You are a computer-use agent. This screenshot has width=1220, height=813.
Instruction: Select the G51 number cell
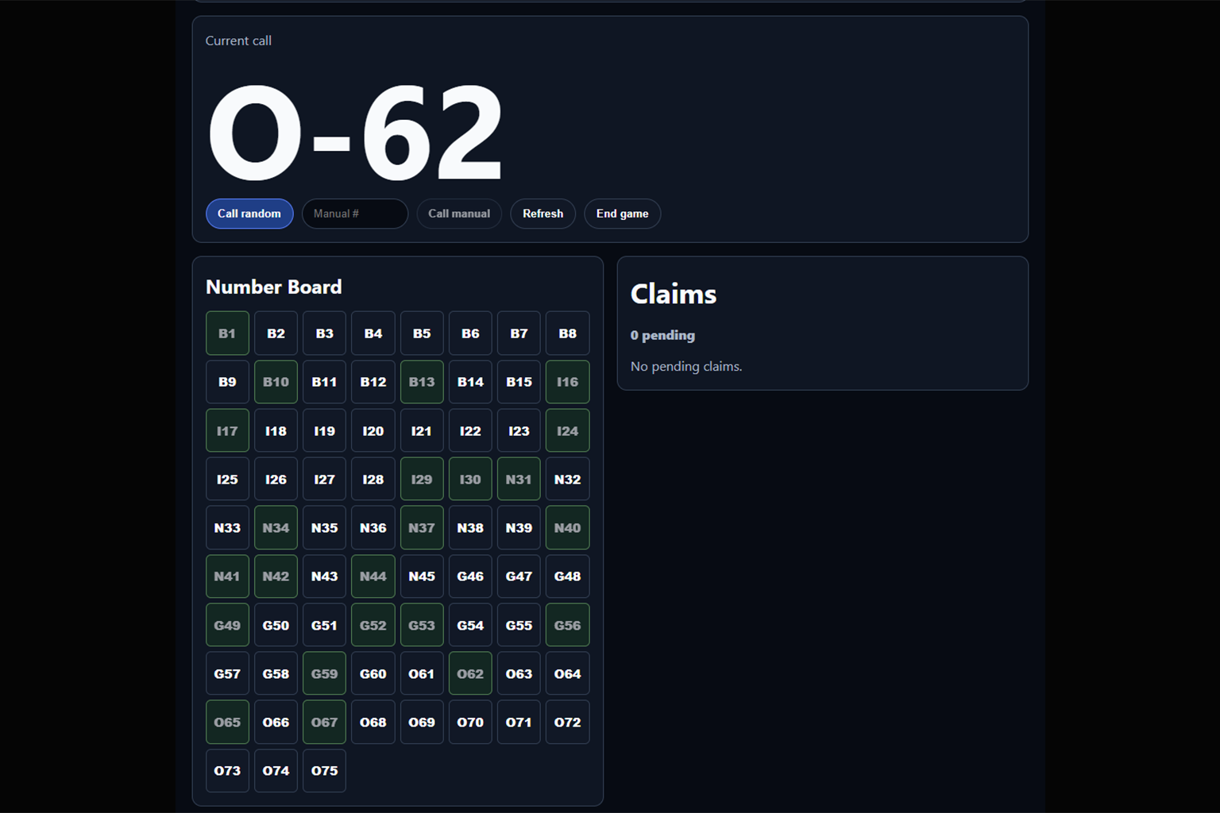click(324, 625)
